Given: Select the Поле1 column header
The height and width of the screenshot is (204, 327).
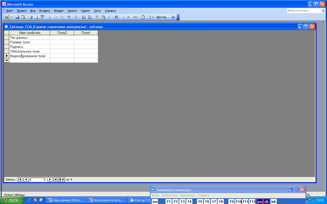Looking at the screenshot, I should 86,33.
